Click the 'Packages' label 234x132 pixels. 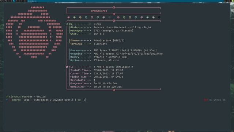pyautogui.click(x=76, y=30)
